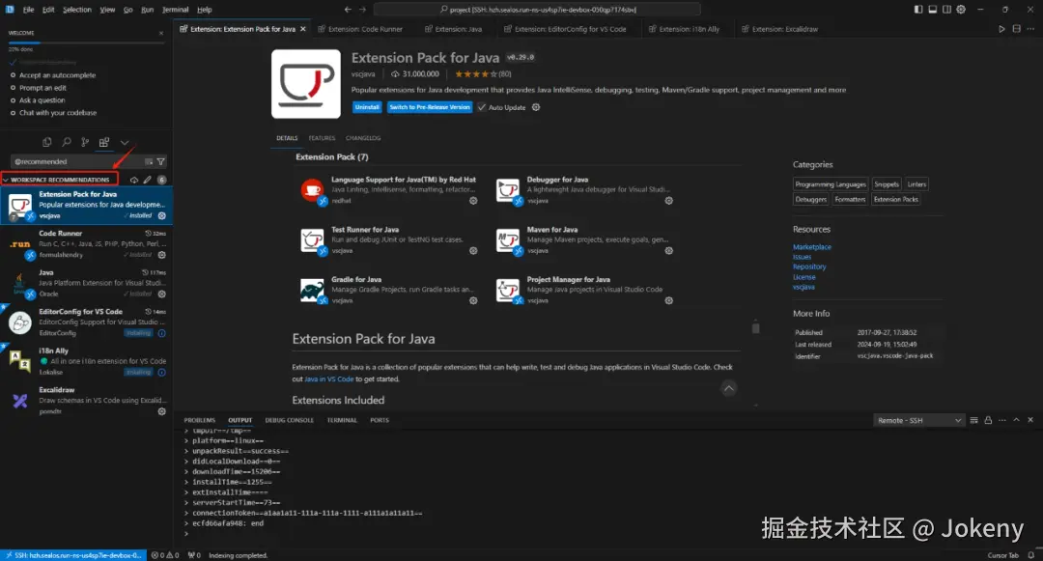1043x561 pixels.
Task: Navigate forward with the arrow
Action: [362, 10]
